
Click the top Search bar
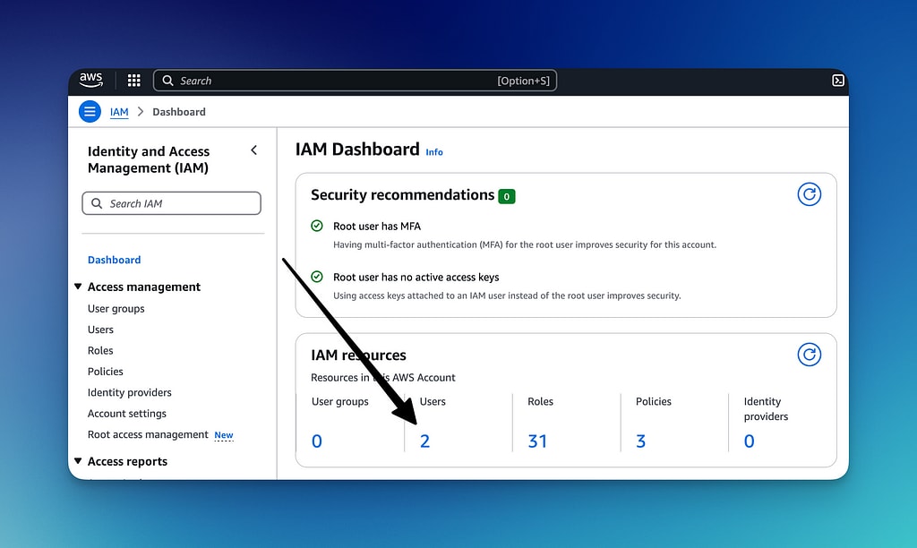(x=355, y=81)
